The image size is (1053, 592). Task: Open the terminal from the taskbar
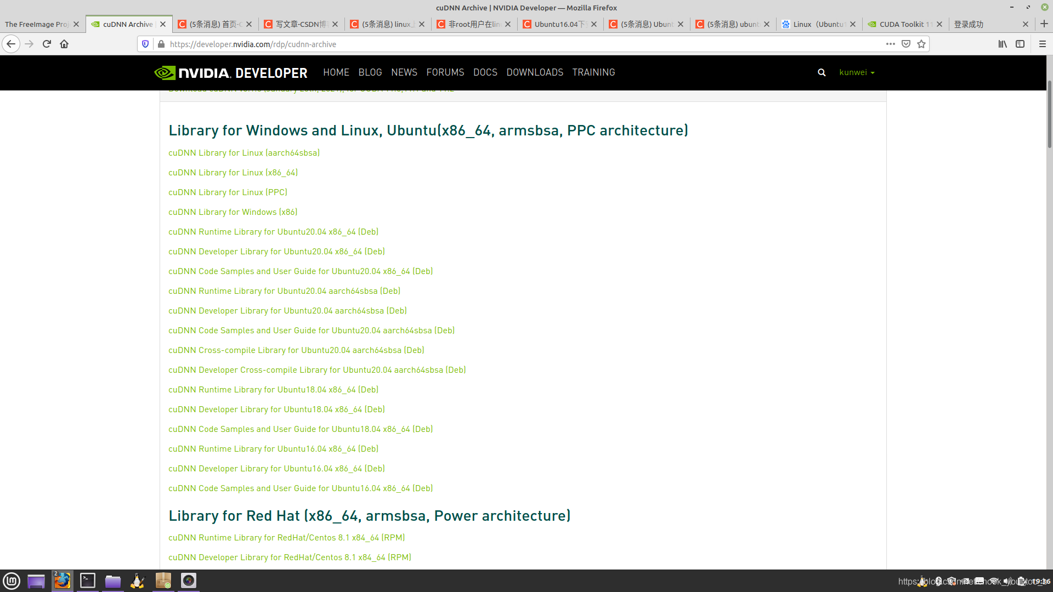88,580
